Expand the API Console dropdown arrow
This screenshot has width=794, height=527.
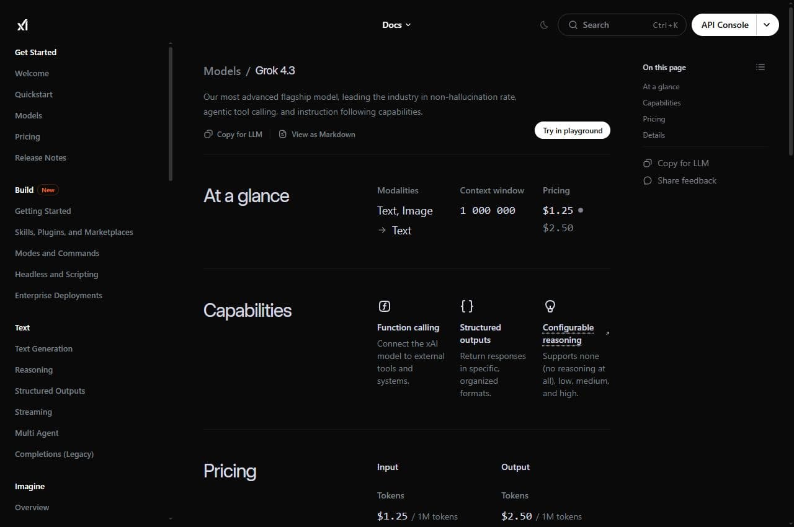pos(767,25)
